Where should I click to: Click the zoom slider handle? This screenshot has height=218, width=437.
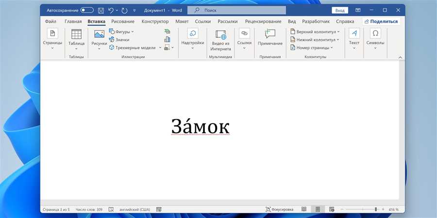376,209
